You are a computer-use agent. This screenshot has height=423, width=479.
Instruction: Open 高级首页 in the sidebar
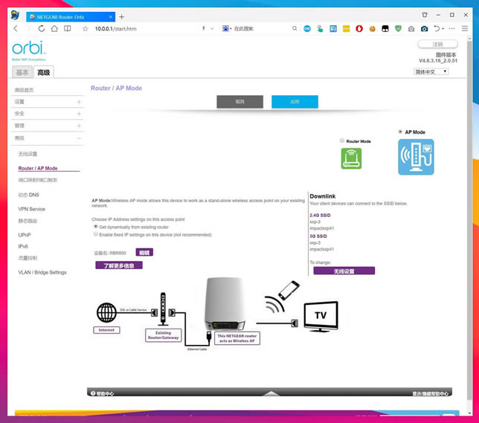[24, 90]
